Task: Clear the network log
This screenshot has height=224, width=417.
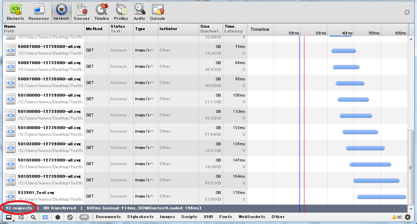Action: pos(70,217)
